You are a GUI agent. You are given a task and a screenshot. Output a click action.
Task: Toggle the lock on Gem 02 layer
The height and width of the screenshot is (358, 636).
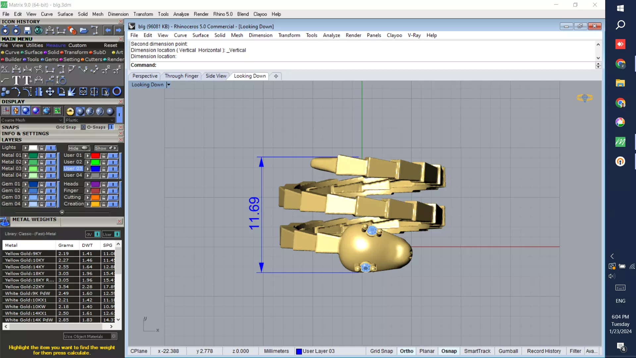[41, 191]
